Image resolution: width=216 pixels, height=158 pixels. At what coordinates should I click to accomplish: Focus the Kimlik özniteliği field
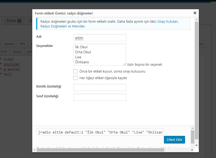point(100,88)
